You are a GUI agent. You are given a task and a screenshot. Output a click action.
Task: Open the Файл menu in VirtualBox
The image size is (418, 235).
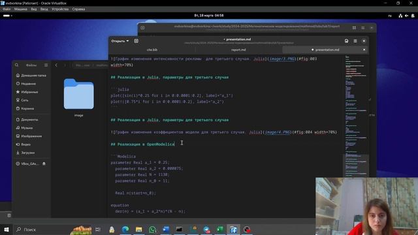pos(7,9)
